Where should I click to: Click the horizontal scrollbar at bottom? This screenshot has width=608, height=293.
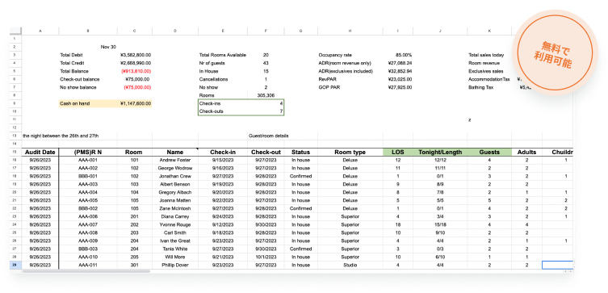(86, 271)
